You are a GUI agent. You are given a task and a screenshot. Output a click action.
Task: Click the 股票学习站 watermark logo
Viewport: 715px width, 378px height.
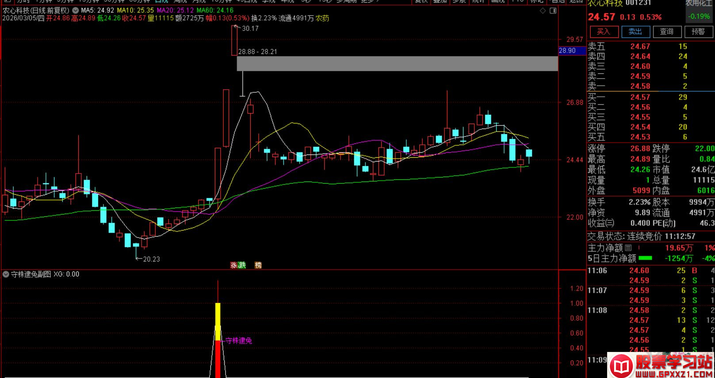pos(661,366)
